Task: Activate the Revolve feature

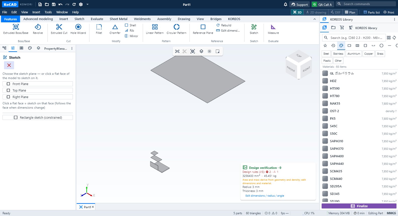Action: click(x=38, y=29)
